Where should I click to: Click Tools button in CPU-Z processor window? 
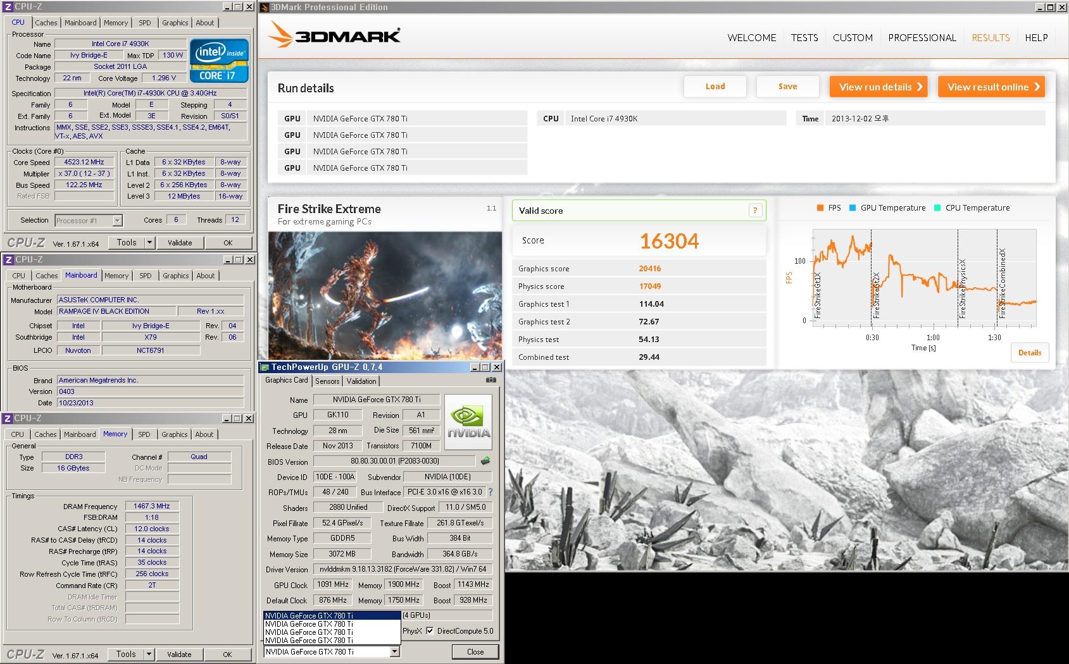127,242
